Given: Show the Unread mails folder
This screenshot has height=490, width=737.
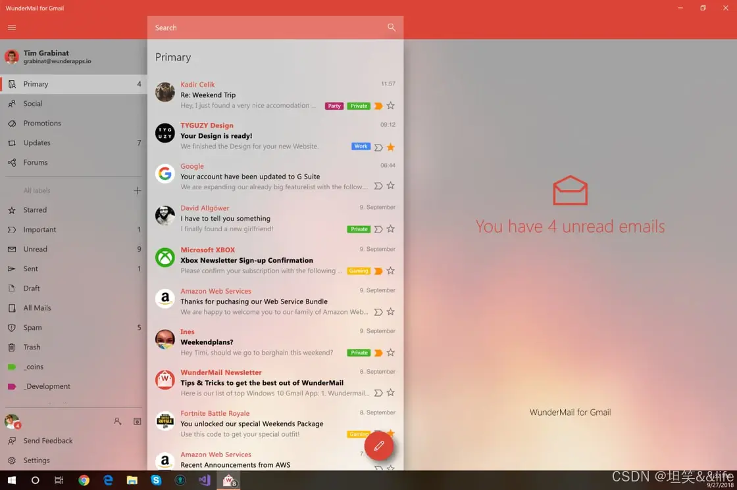Looking at the screenshot, I should pos(74,249).
